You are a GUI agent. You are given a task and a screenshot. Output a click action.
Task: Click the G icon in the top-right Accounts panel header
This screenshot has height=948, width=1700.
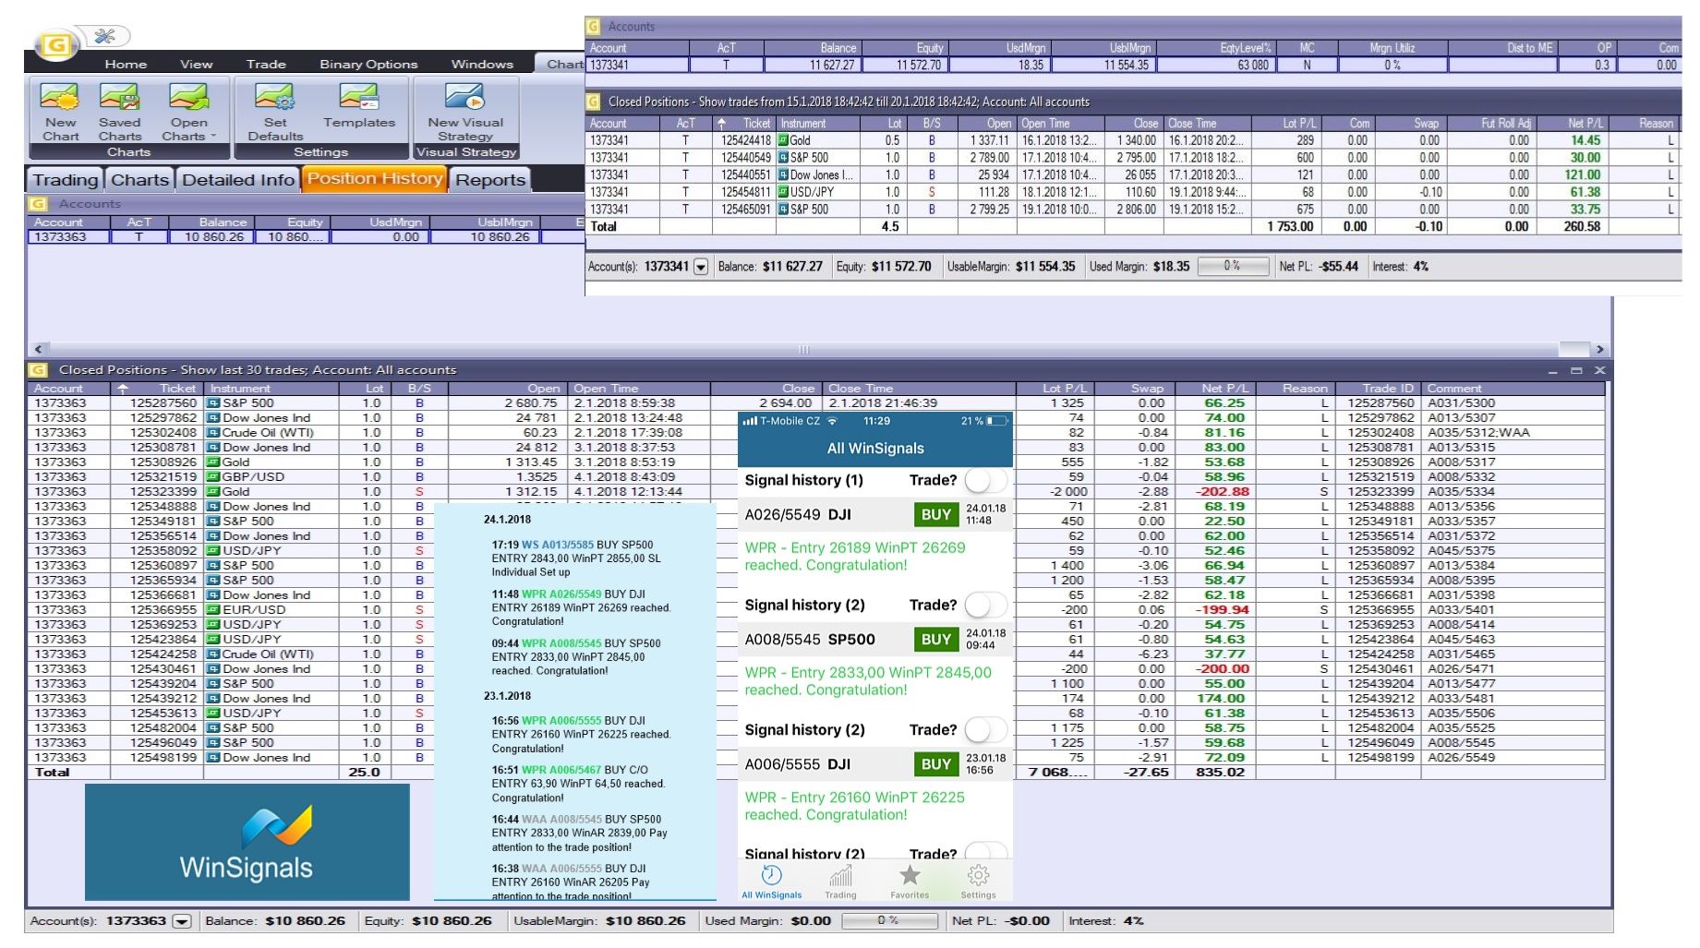594,27
